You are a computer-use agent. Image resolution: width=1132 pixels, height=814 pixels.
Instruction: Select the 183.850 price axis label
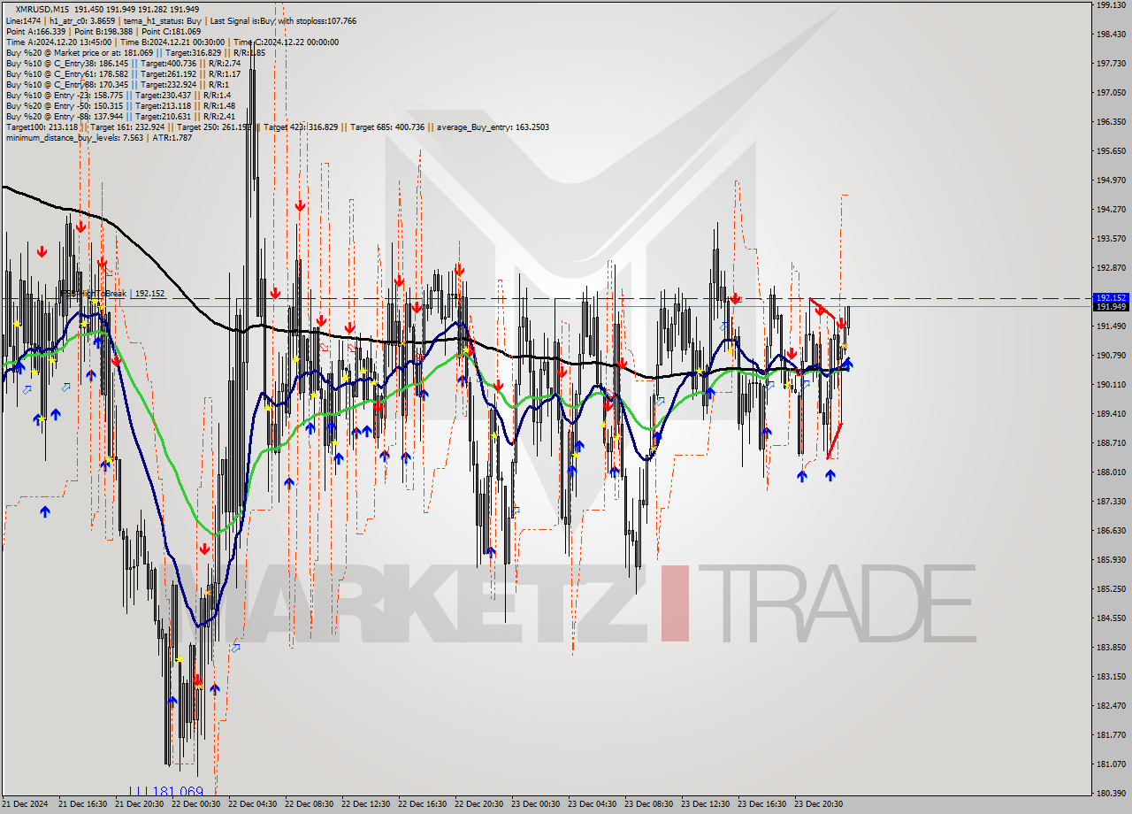pos(1110,647)
